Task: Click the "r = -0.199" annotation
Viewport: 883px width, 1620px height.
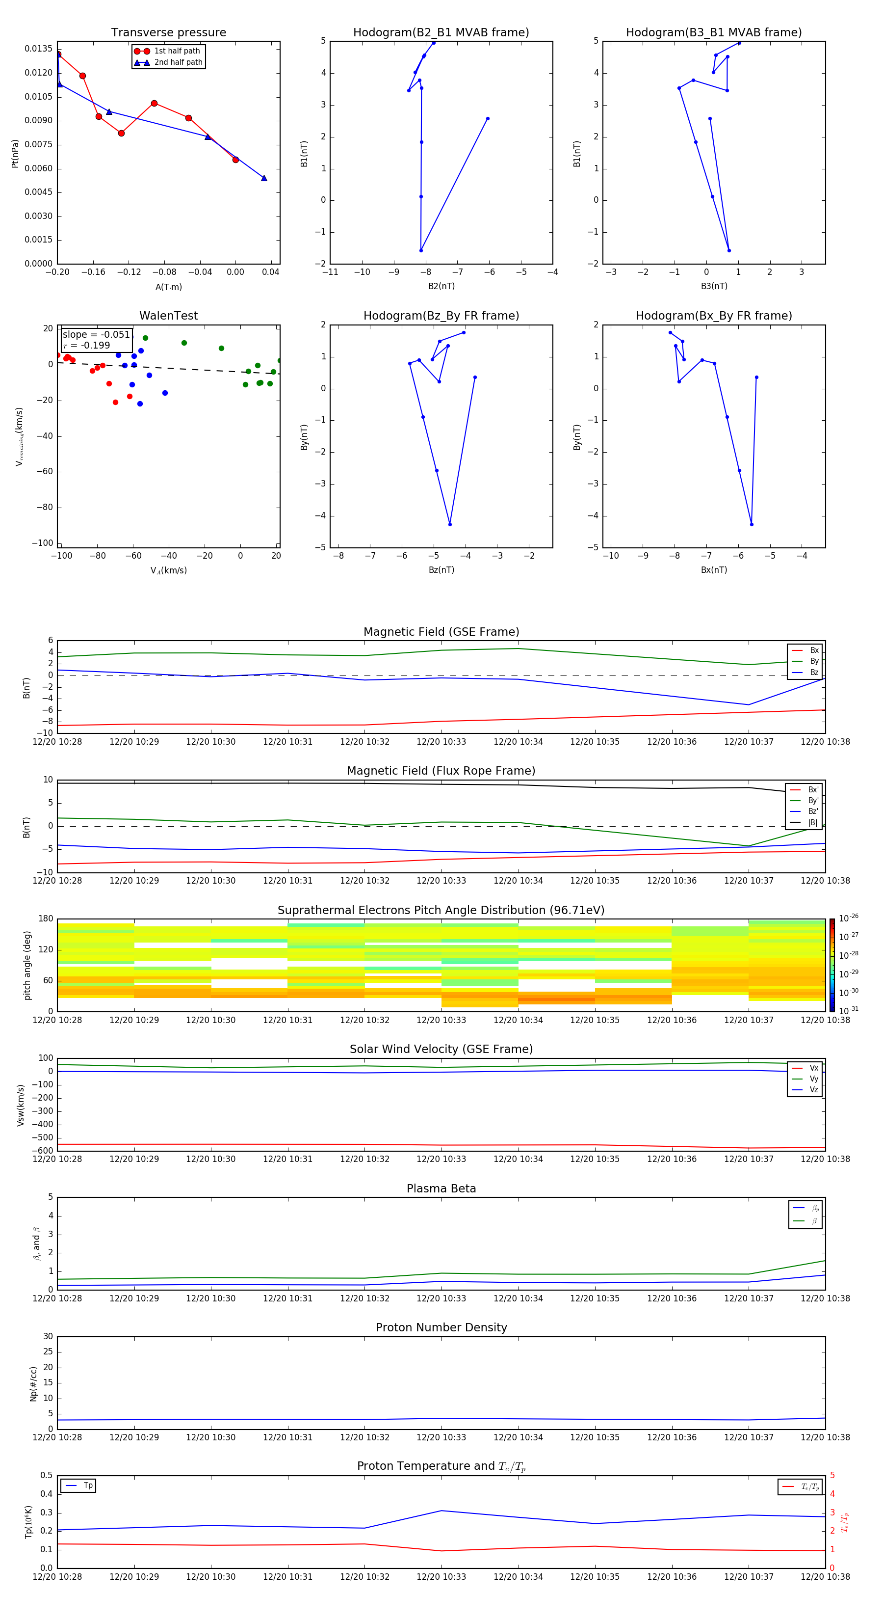Action: [87, 345]
